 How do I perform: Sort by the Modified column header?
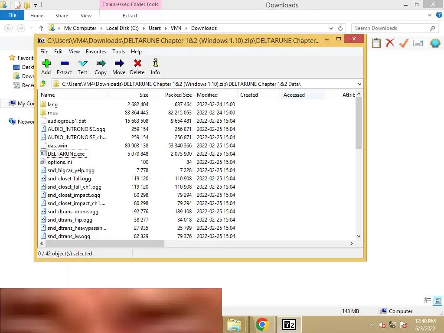point(216,95)
